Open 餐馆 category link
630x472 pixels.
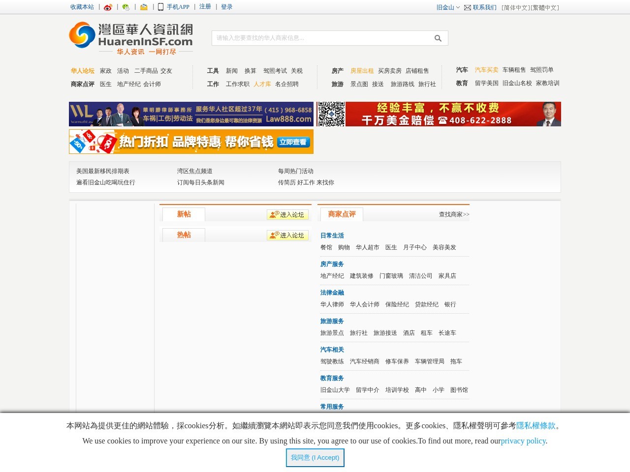coord(326,247)
